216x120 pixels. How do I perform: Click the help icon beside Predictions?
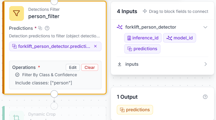(47, 28)
